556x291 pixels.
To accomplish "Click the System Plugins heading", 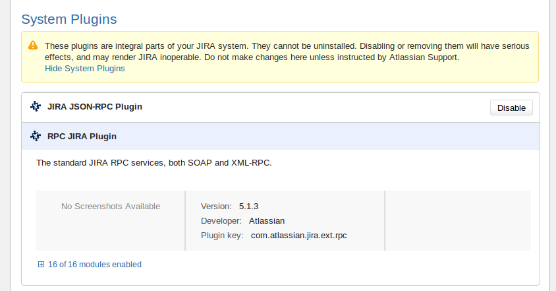I will (69, 19).
